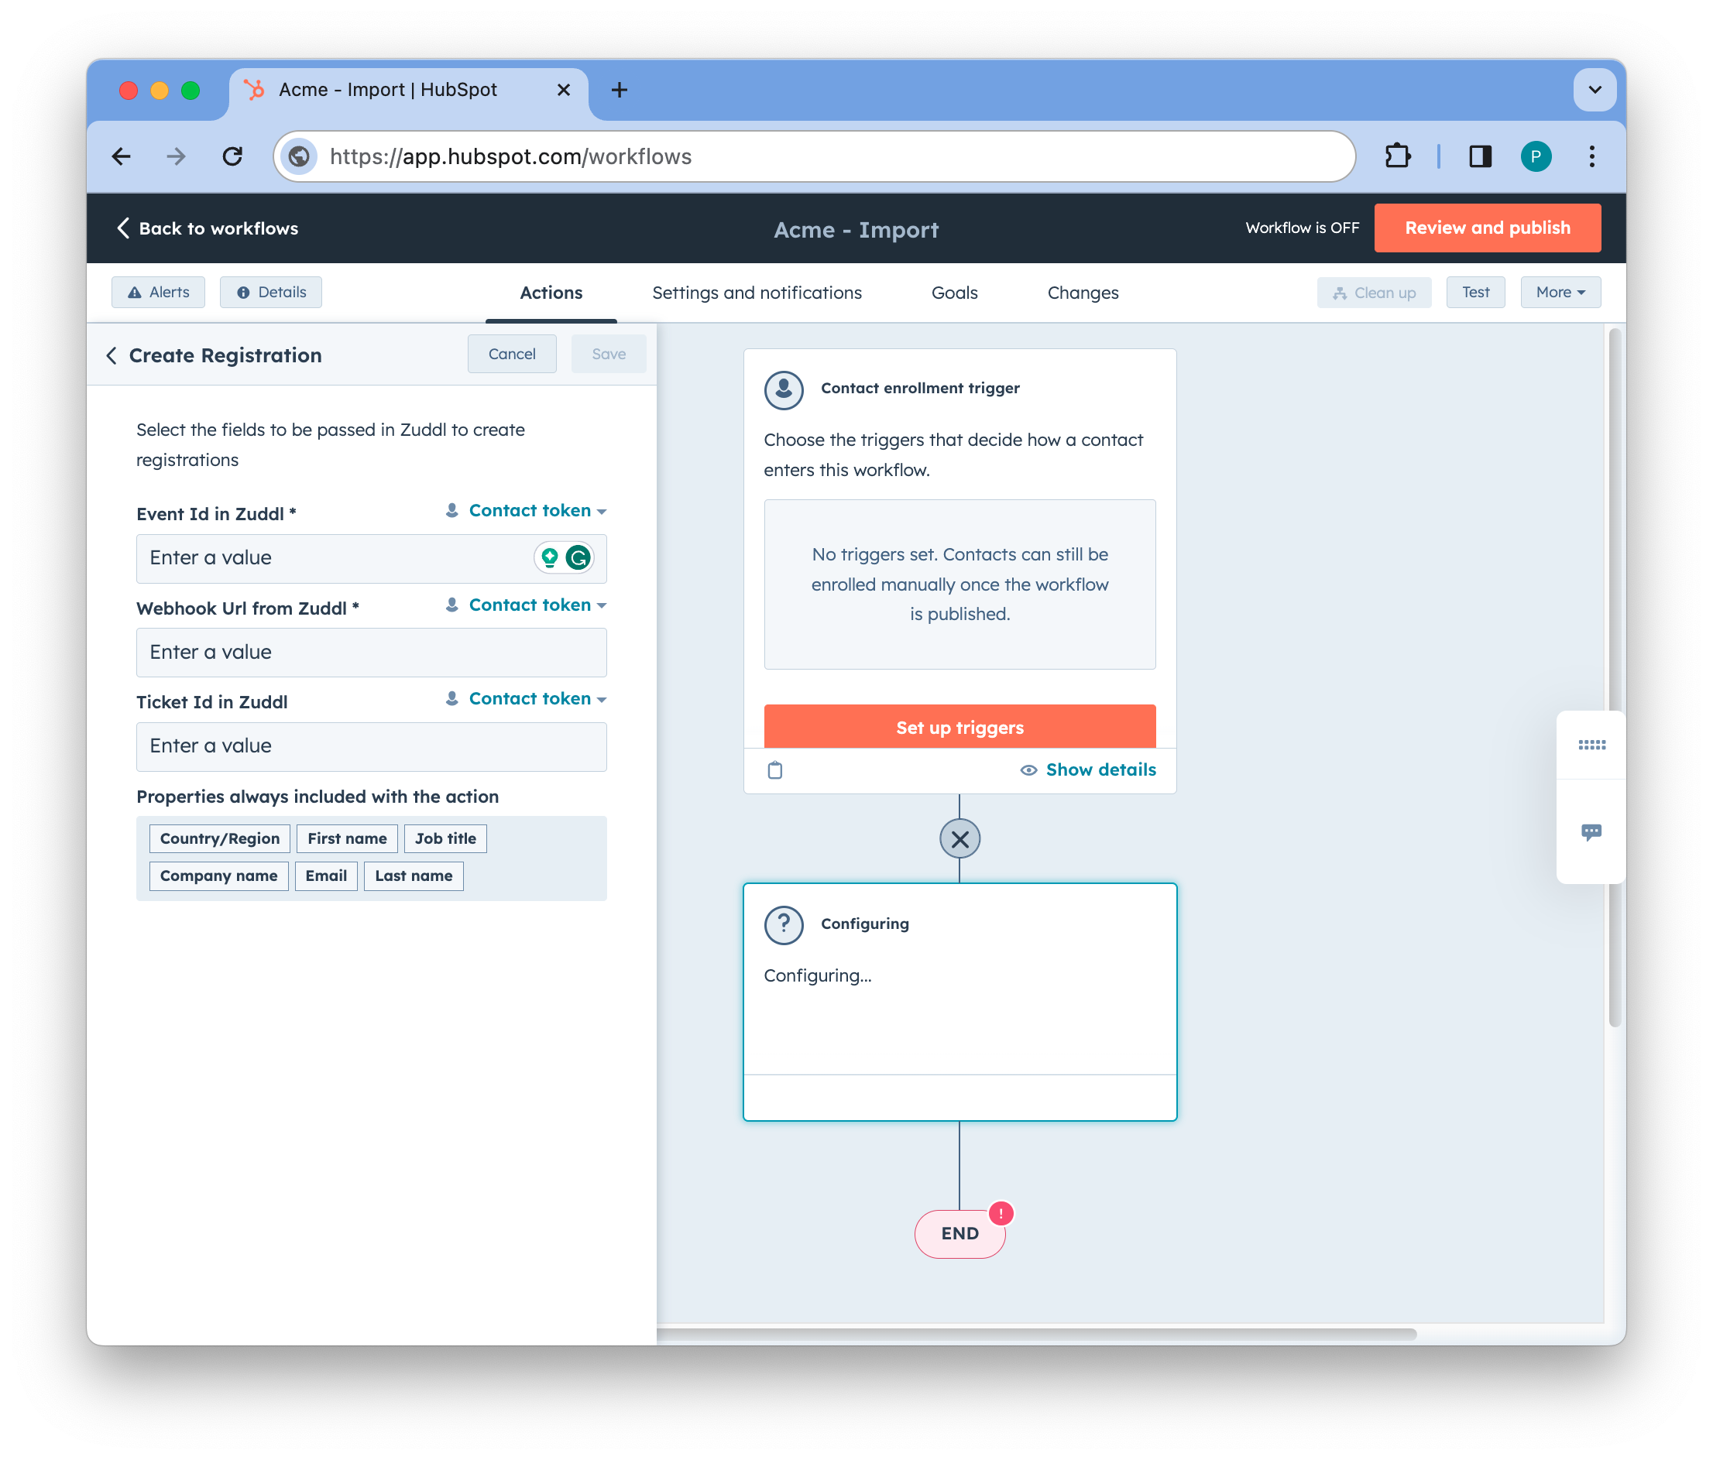Click the Grammarly icon in Event Id field

pyautogui.click(x=578, y=557)
